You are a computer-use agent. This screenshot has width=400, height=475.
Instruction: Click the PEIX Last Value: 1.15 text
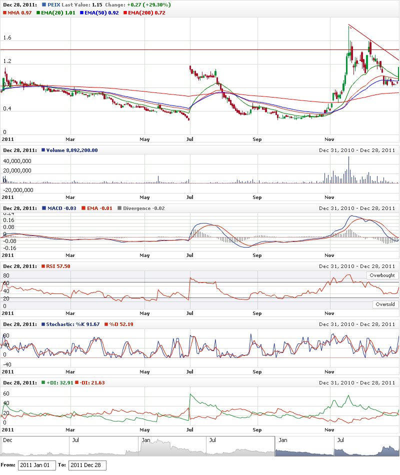[75, 5]
